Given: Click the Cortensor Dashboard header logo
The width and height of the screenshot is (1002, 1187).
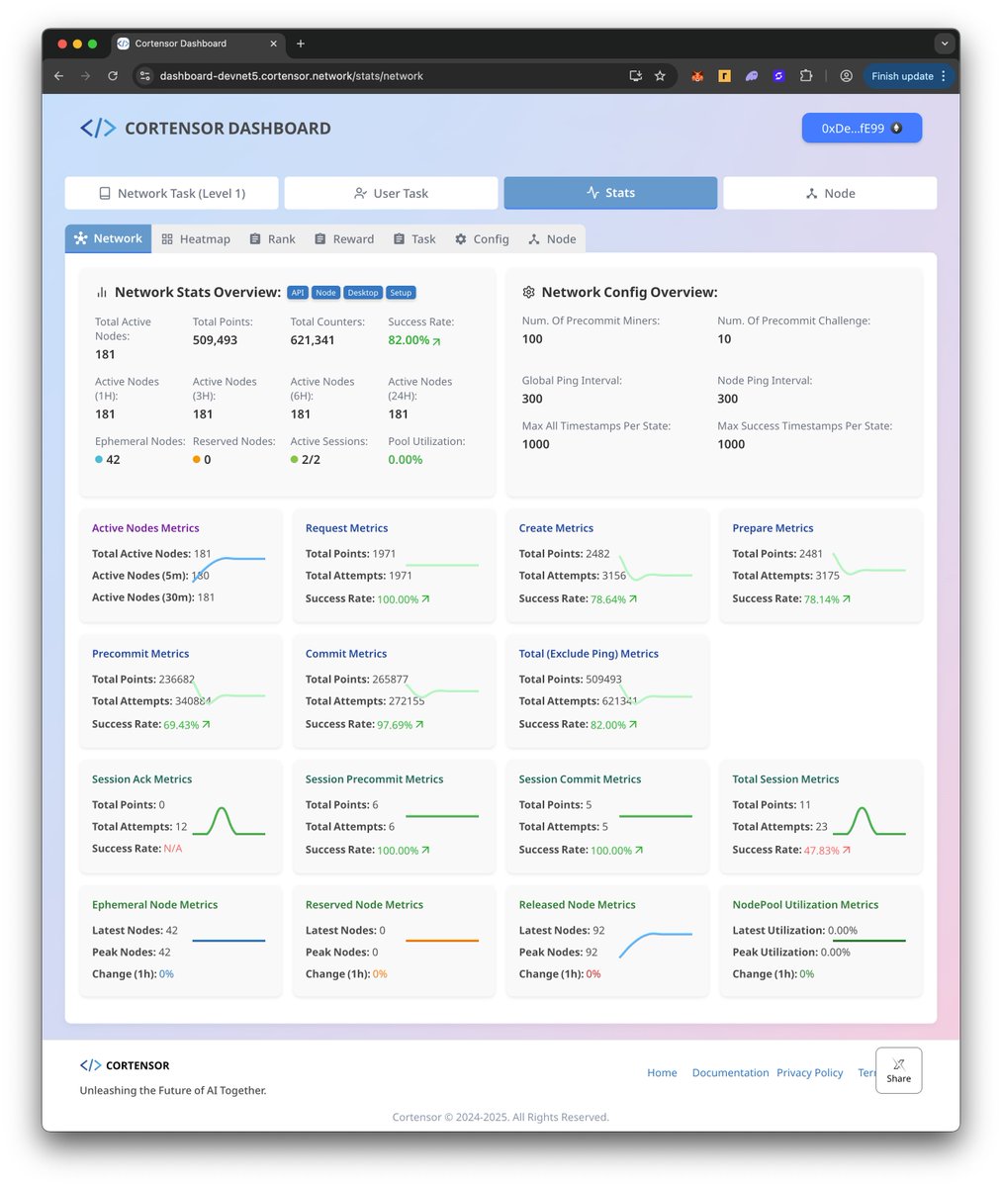Looking at the screenshot, I should click(x=206, y=128).
